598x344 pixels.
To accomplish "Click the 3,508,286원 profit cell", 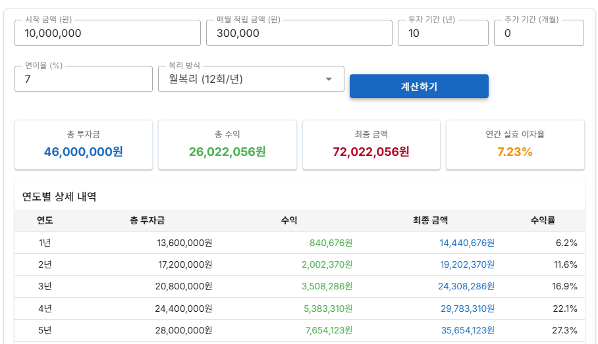I will 327,286.
